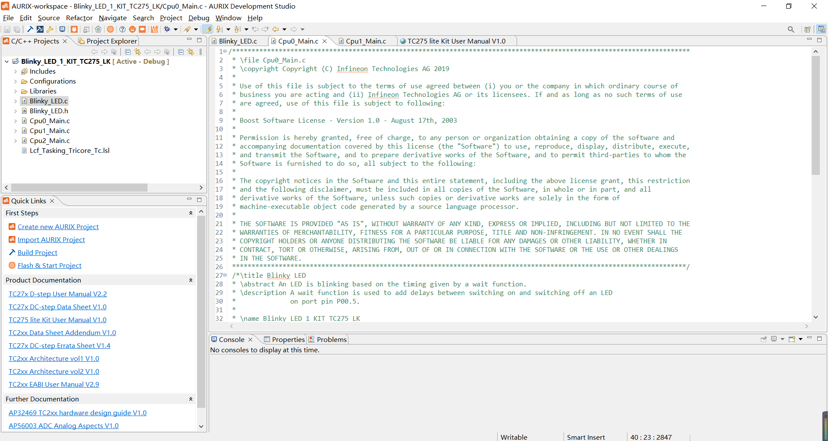Click the editor vertical scrollbar thumb
This screenshot has width=828, height=441.
click(x=815, y=115)
